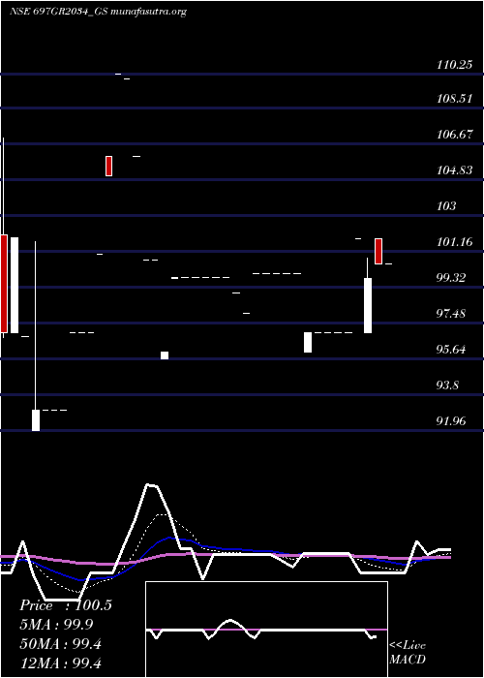Select the red candlestick near 104.83

(108, 166)
